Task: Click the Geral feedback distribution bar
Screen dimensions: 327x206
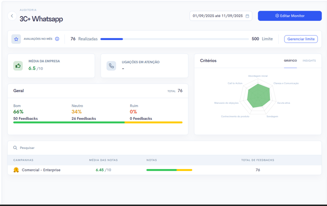Action: (98, 122)
